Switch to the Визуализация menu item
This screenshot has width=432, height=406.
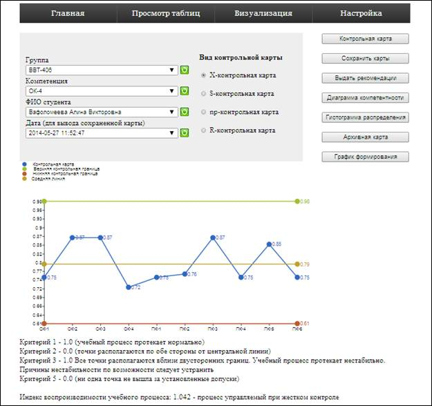click(263, 13)
